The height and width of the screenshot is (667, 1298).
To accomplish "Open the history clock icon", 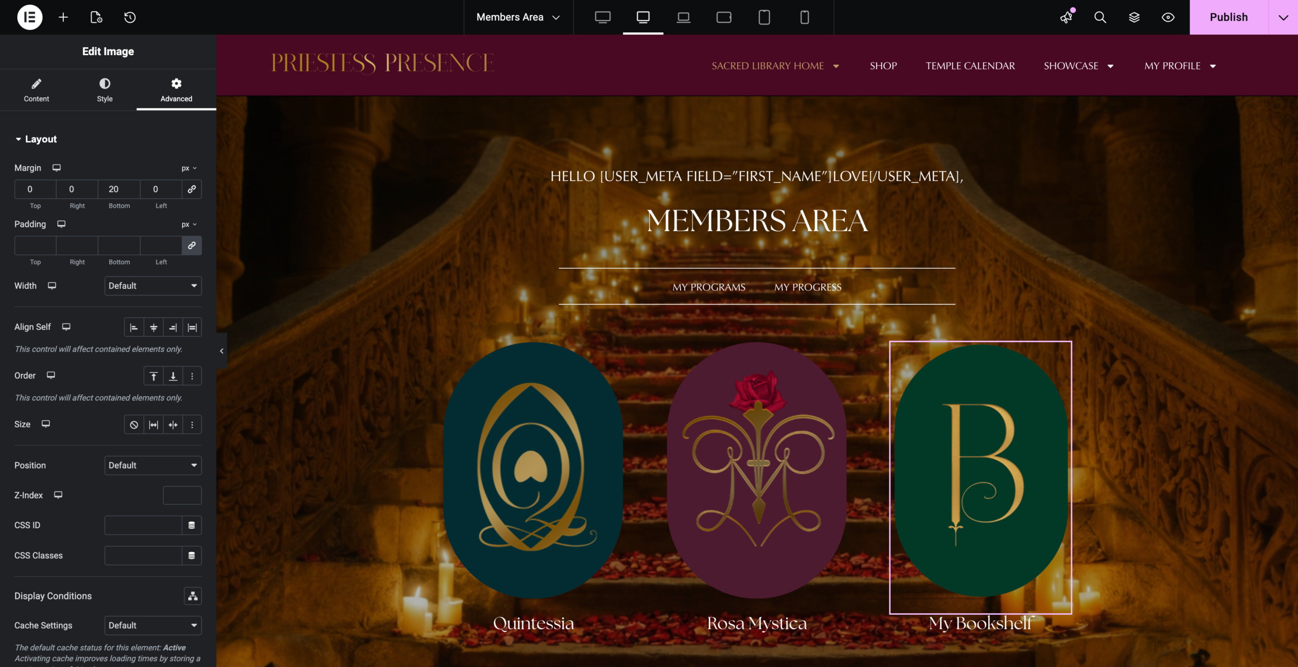I will click(x=130, y=17).
